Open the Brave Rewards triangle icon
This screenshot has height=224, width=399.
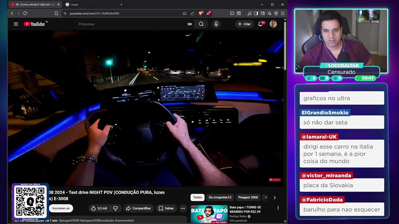click(209, 13)
